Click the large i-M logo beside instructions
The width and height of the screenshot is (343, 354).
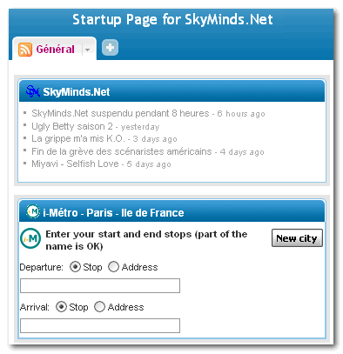click(30, 238)
